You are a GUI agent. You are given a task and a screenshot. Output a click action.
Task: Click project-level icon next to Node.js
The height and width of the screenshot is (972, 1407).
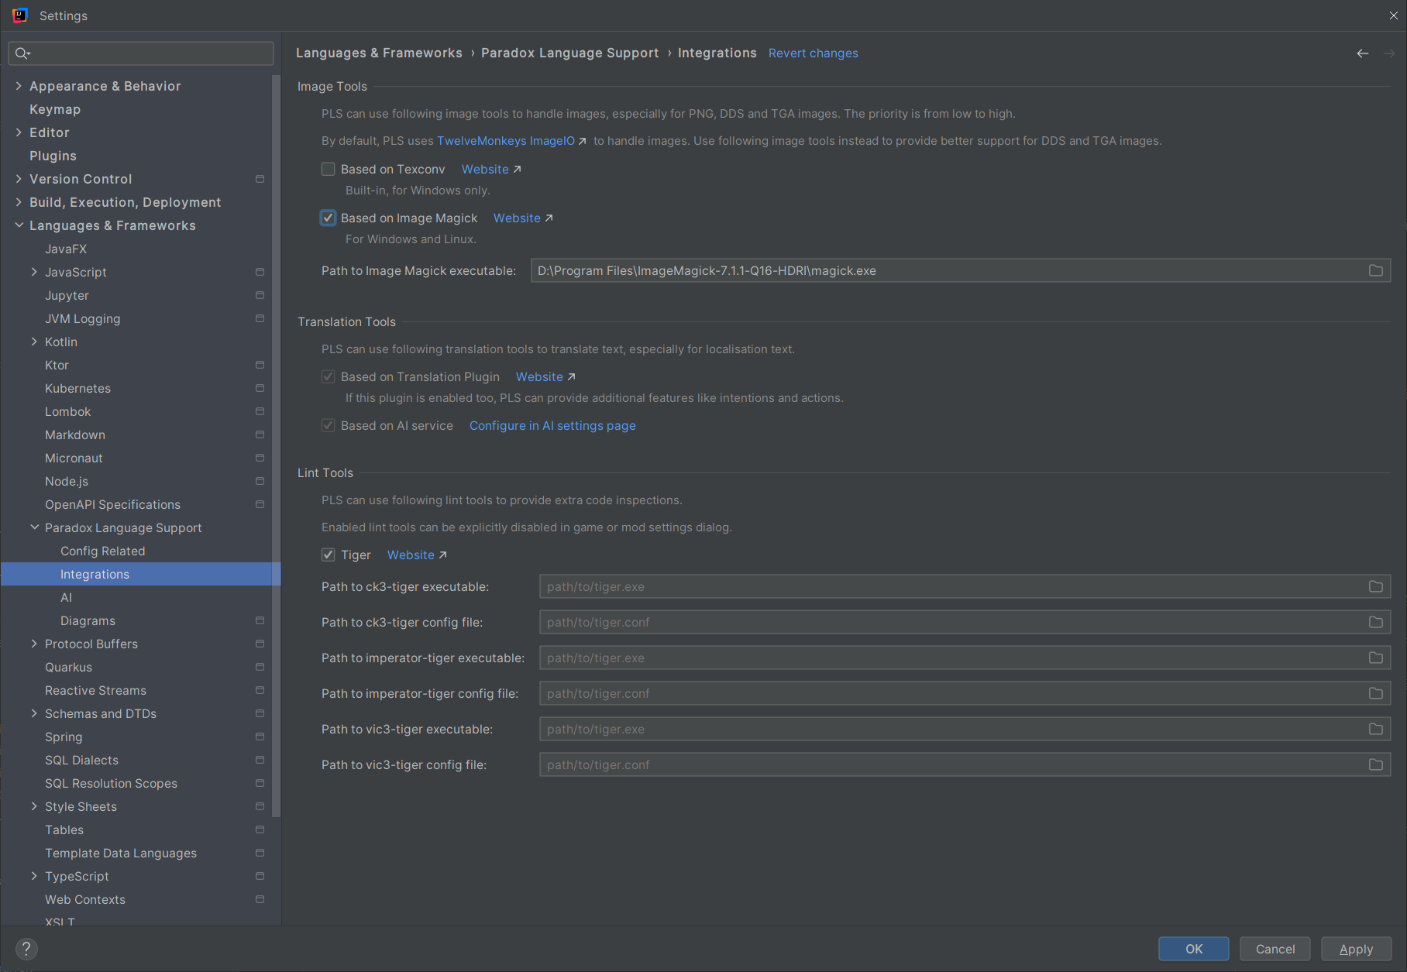pyautogui.click(x=260, y=481)
